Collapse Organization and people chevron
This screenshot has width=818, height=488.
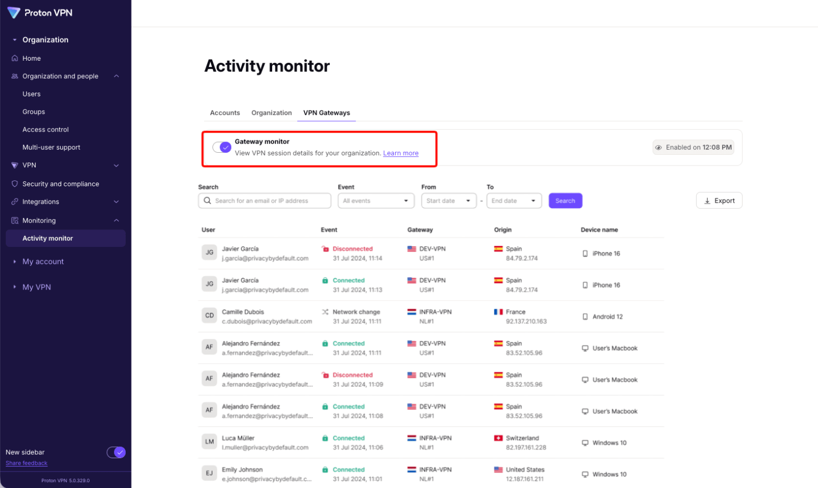tap(116, 76)
